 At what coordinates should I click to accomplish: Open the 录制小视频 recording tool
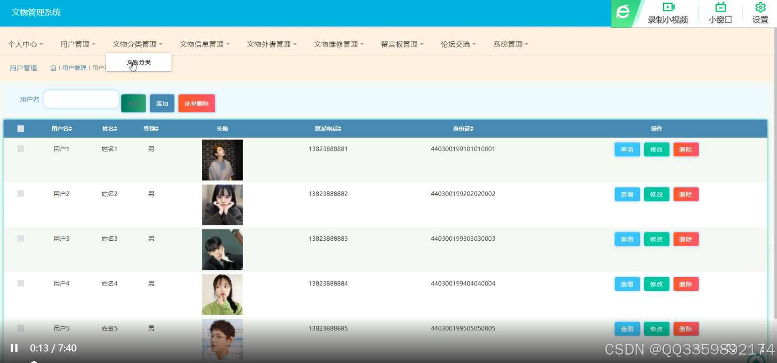click(668, 13)
